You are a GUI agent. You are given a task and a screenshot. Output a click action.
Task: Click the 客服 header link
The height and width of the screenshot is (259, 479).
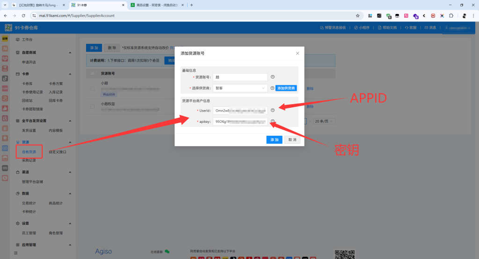[411, 28]
